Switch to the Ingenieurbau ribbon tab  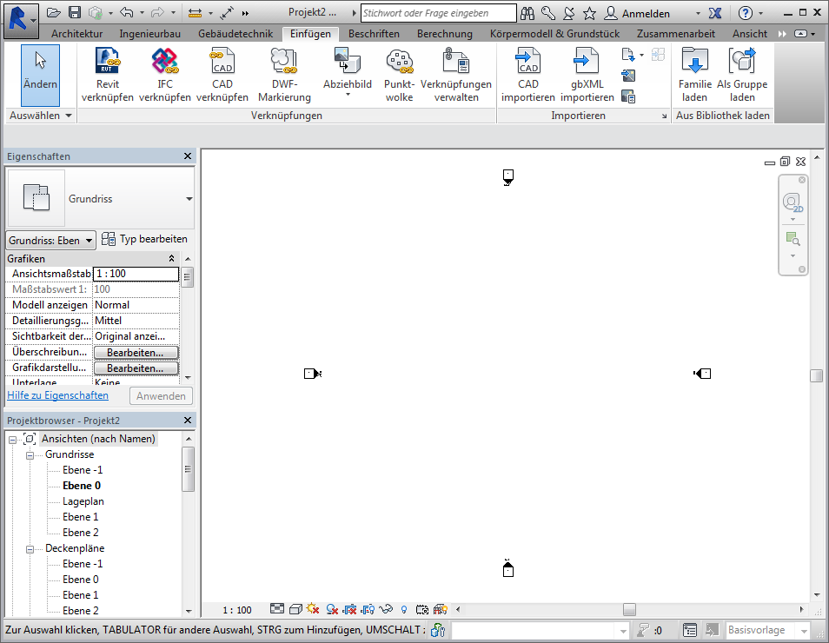point(149,34)
